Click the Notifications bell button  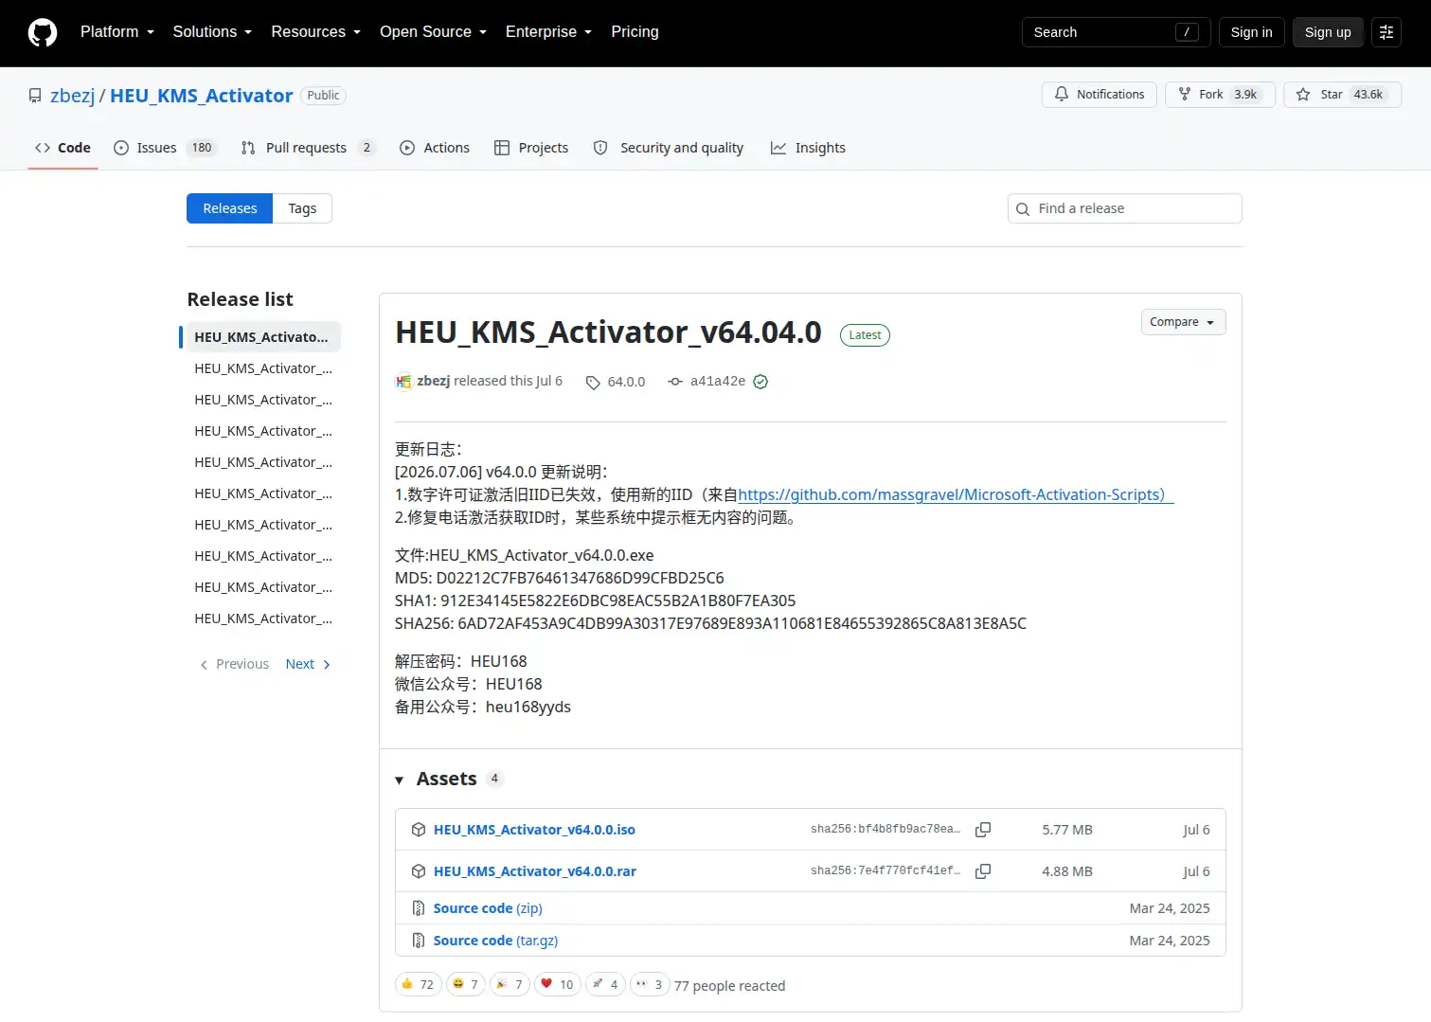pos(1099,95)
